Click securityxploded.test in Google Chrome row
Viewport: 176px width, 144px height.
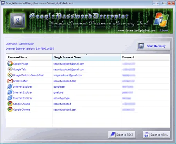click(65, 110)
